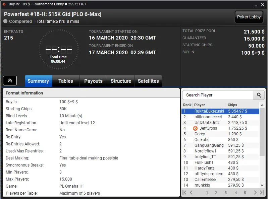Switch to the Payouts tab
Screen dimensions: 268x199
pos(93,81)
